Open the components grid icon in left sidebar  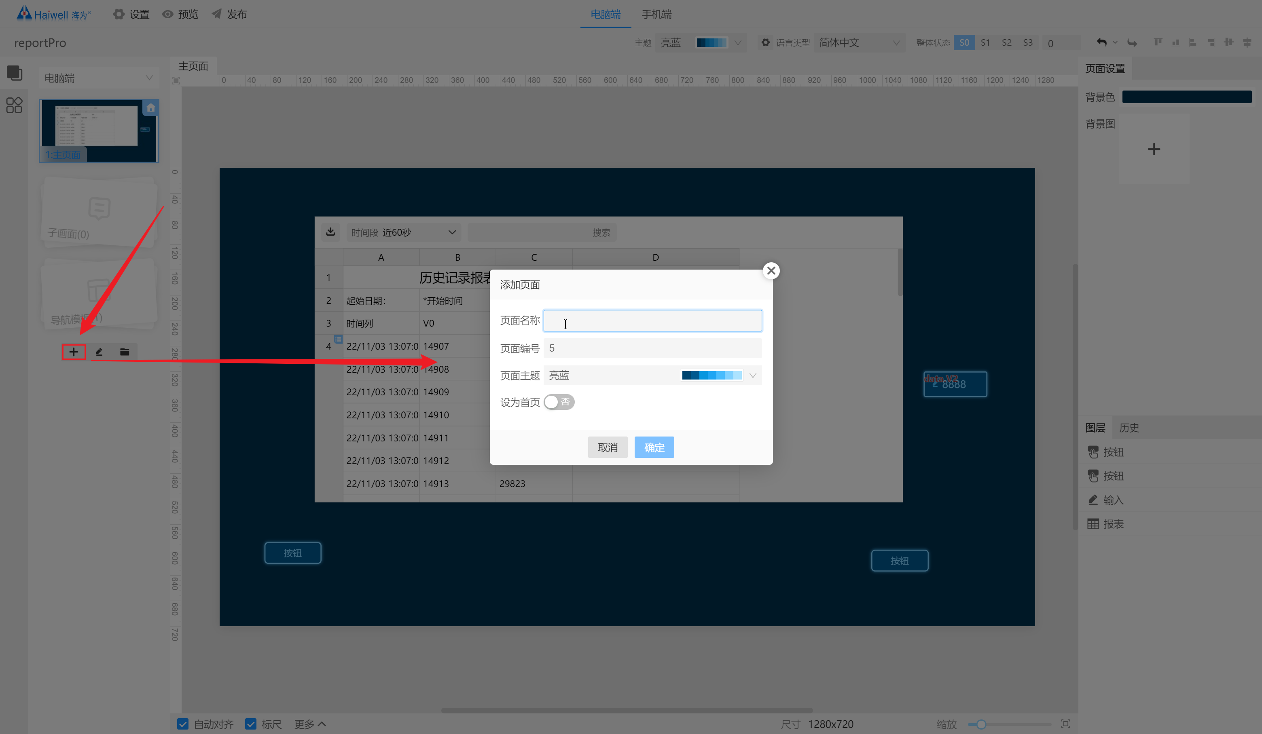pyautogui.click(x=14, y=105)
